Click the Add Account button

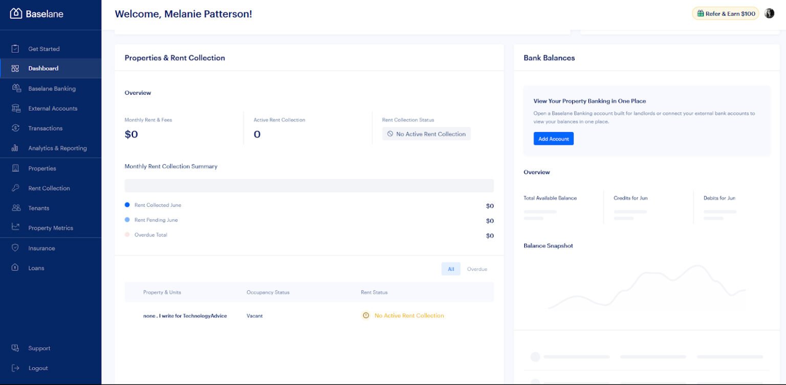tap(553, 139)
